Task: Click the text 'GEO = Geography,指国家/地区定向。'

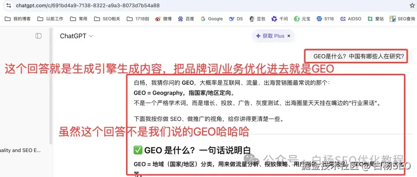Action: [184, 93]
